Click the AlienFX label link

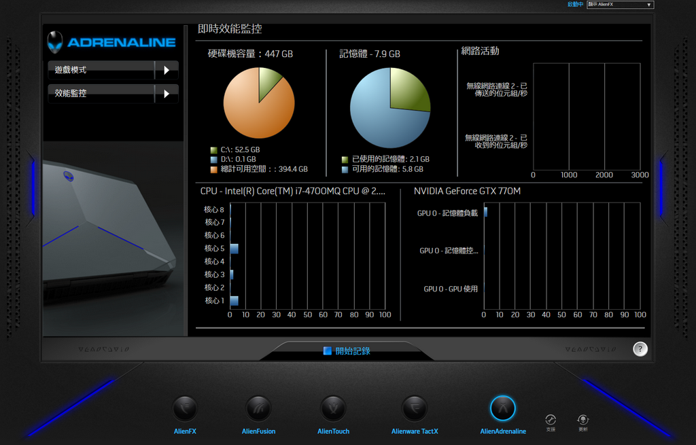click(185, 431)
